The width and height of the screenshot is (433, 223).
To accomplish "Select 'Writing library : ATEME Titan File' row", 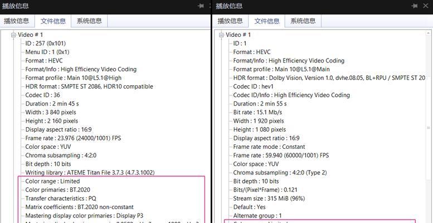I will click(x=90, y=173).
